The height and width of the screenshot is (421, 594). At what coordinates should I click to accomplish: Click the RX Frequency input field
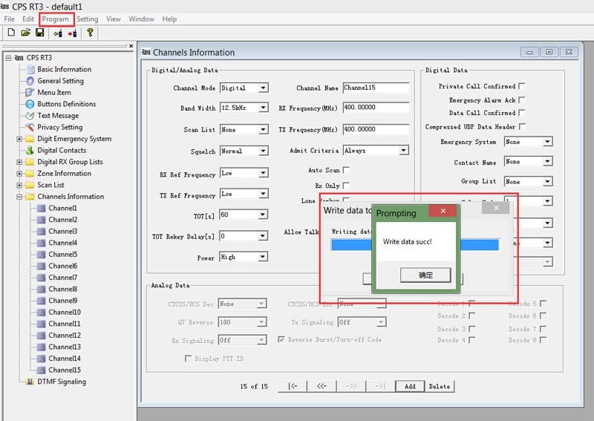[376, 107]
